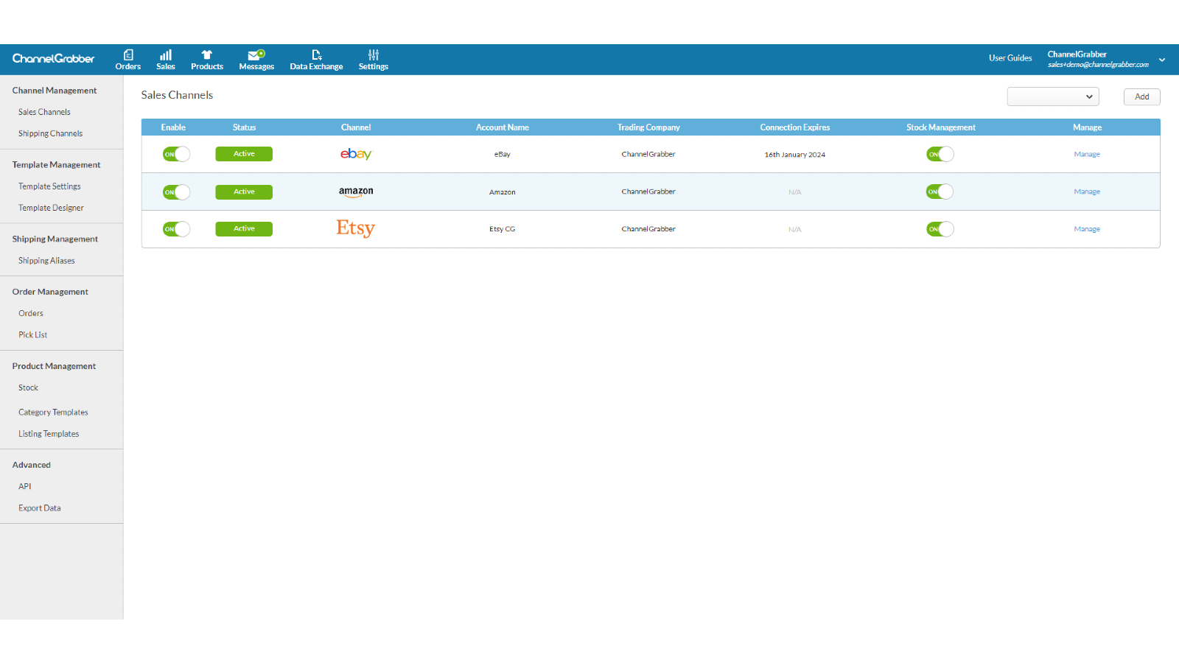Open Template Designer from the sidebar
The height and width of the screenshot is (663, 1179).
(x=51, y=208)
